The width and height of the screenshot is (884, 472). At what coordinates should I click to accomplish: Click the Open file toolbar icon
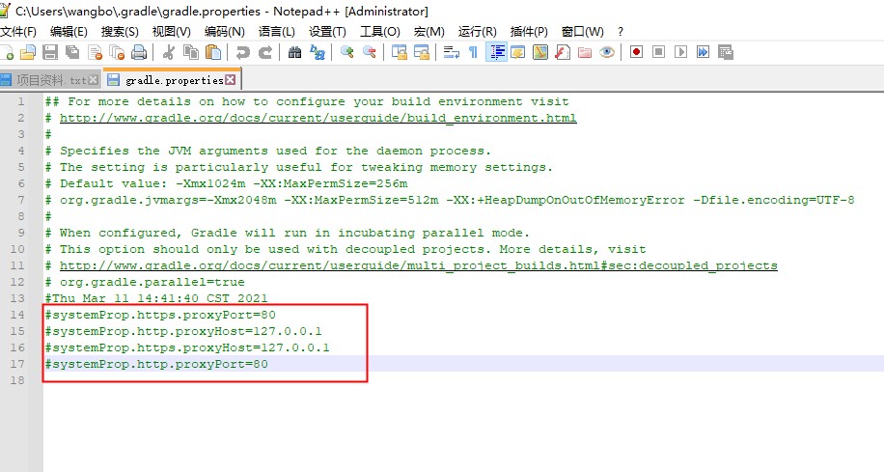(x=28, y=52)
